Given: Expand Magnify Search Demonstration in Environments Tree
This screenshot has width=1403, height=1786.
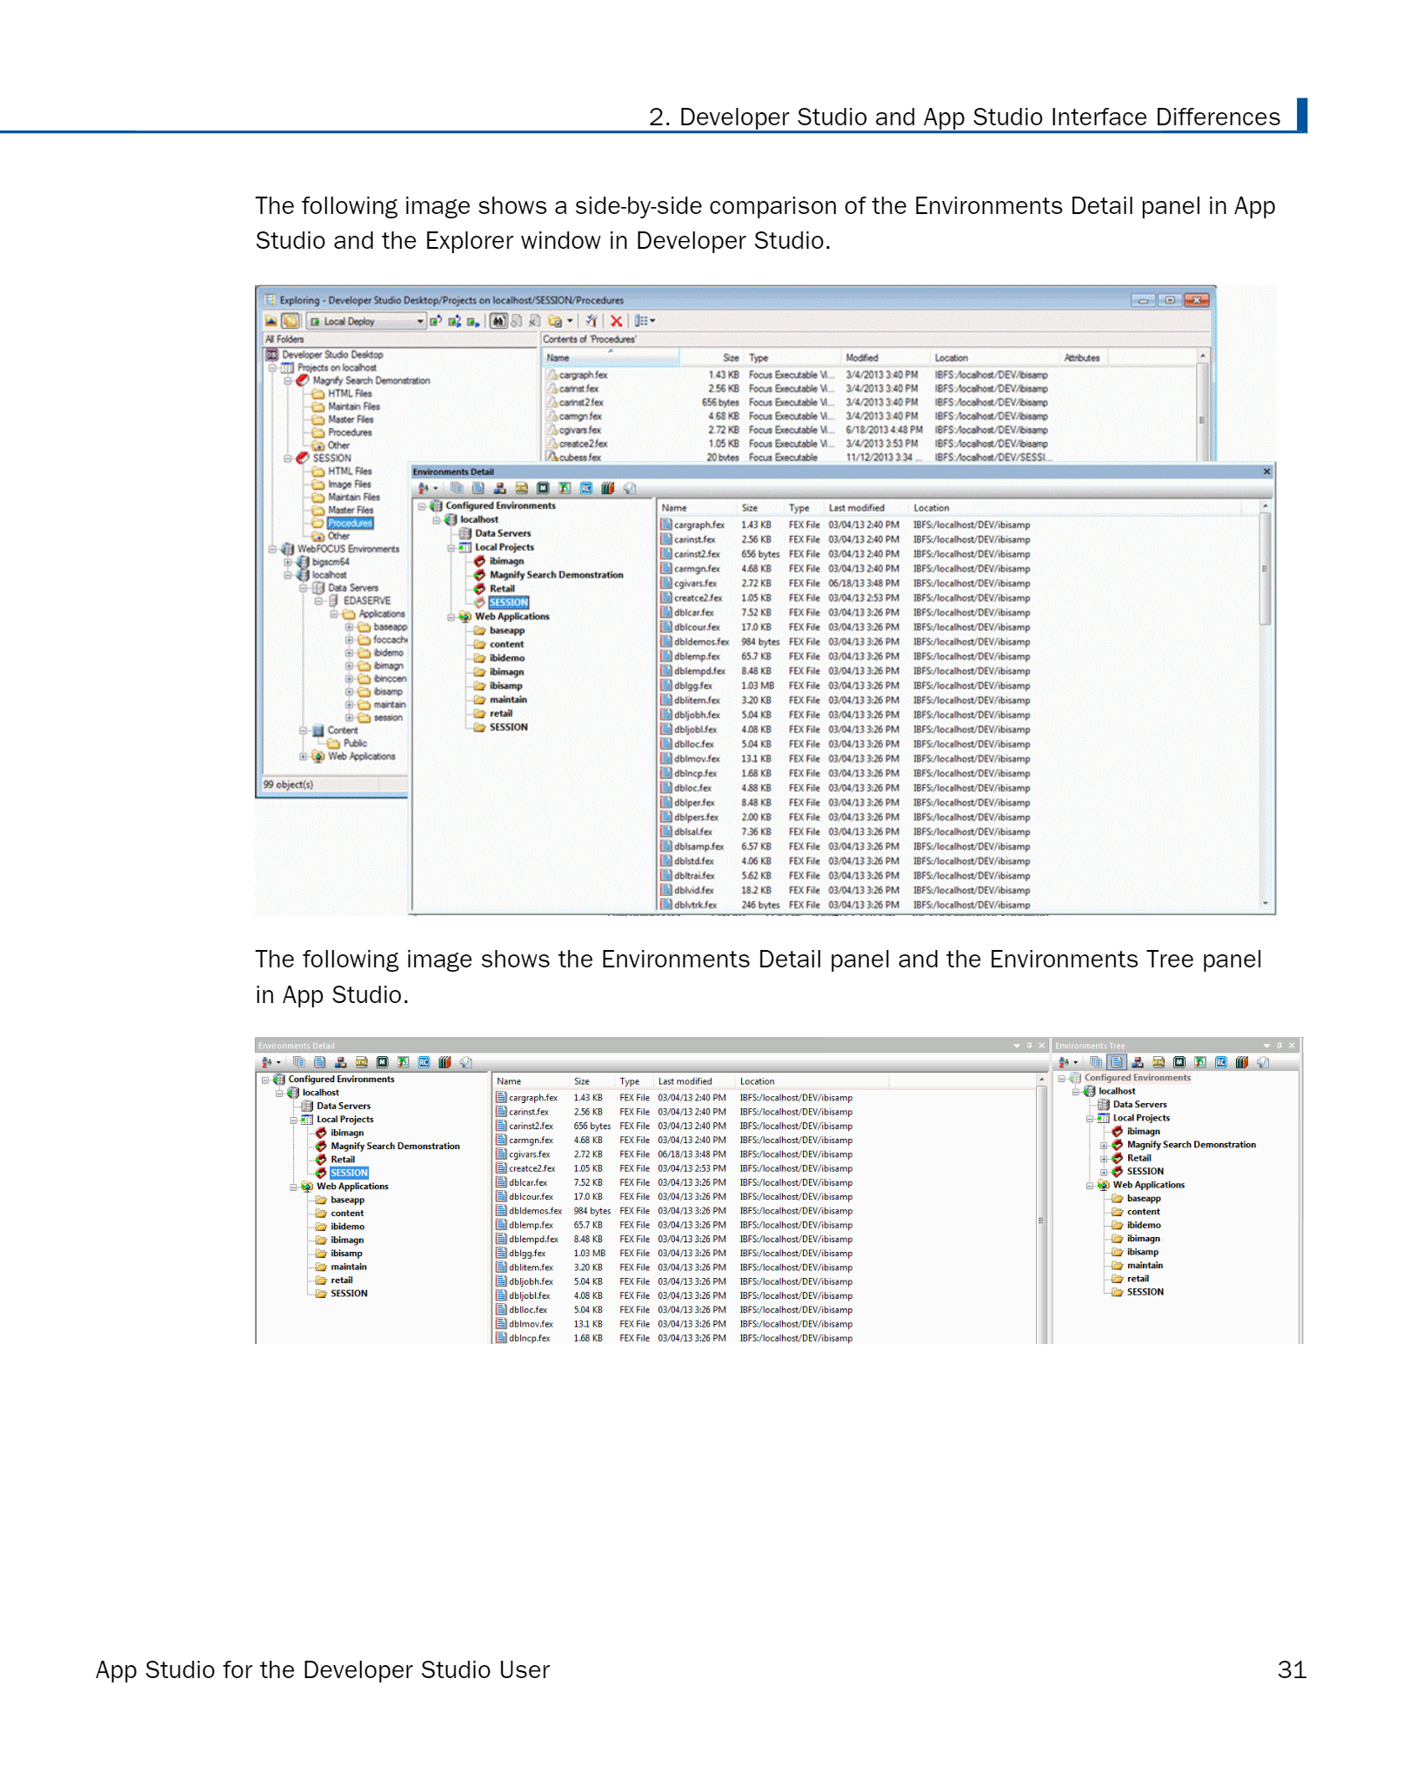Looking at the screenshot, I should coord(1104,1145).
